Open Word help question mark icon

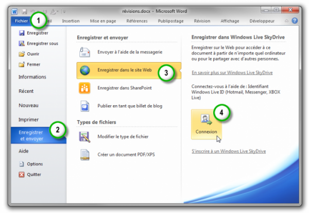coord(295,21)
